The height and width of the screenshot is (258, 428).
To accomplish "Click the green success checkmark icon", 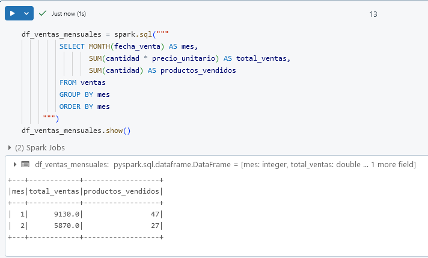I will [x=43, y=13].
